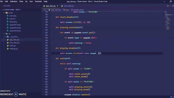Click line number 37 in the gutter

click(x=46, y=17)
